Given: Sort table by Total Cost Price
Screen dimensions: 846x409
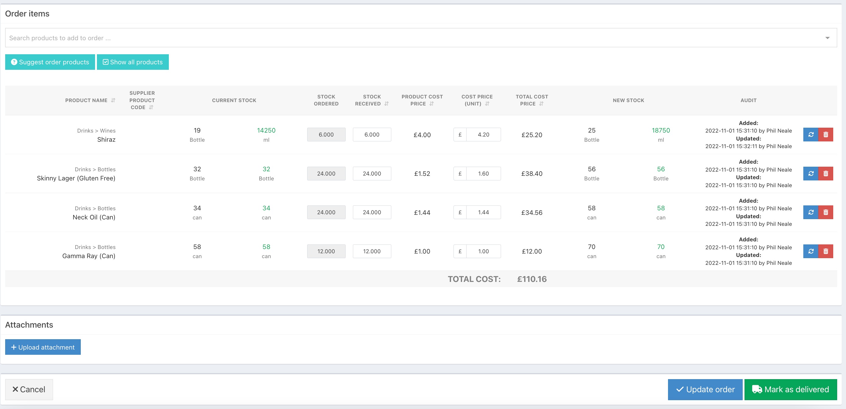Looking at the screenshot, I should 541,104.
